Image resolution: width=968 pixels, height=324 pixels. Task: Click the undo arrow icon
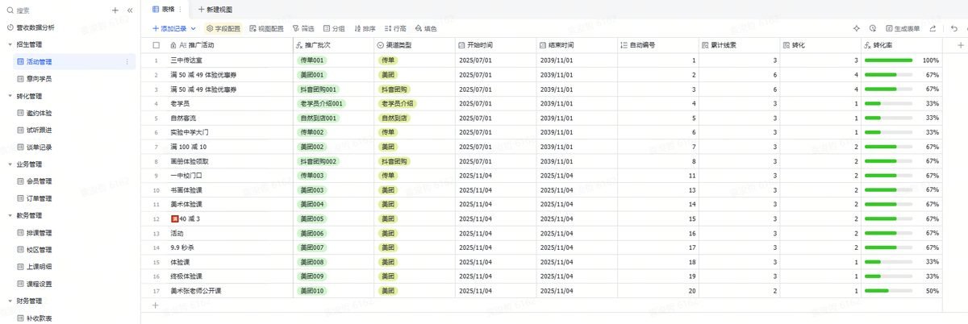tap(953, 28)
